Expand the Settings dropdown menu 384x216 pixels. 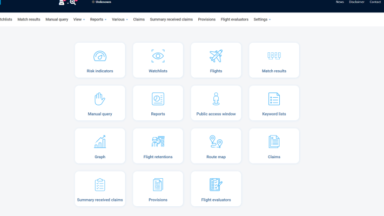[x=262, y=19]
